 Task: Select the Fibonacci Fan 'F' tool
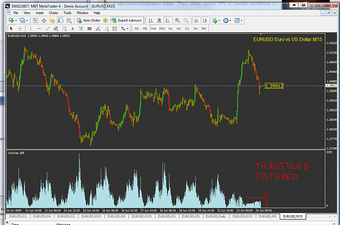tap(98, 28)
